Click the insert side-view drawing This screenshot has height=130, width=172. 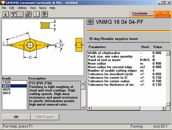(x=79, y=45)
